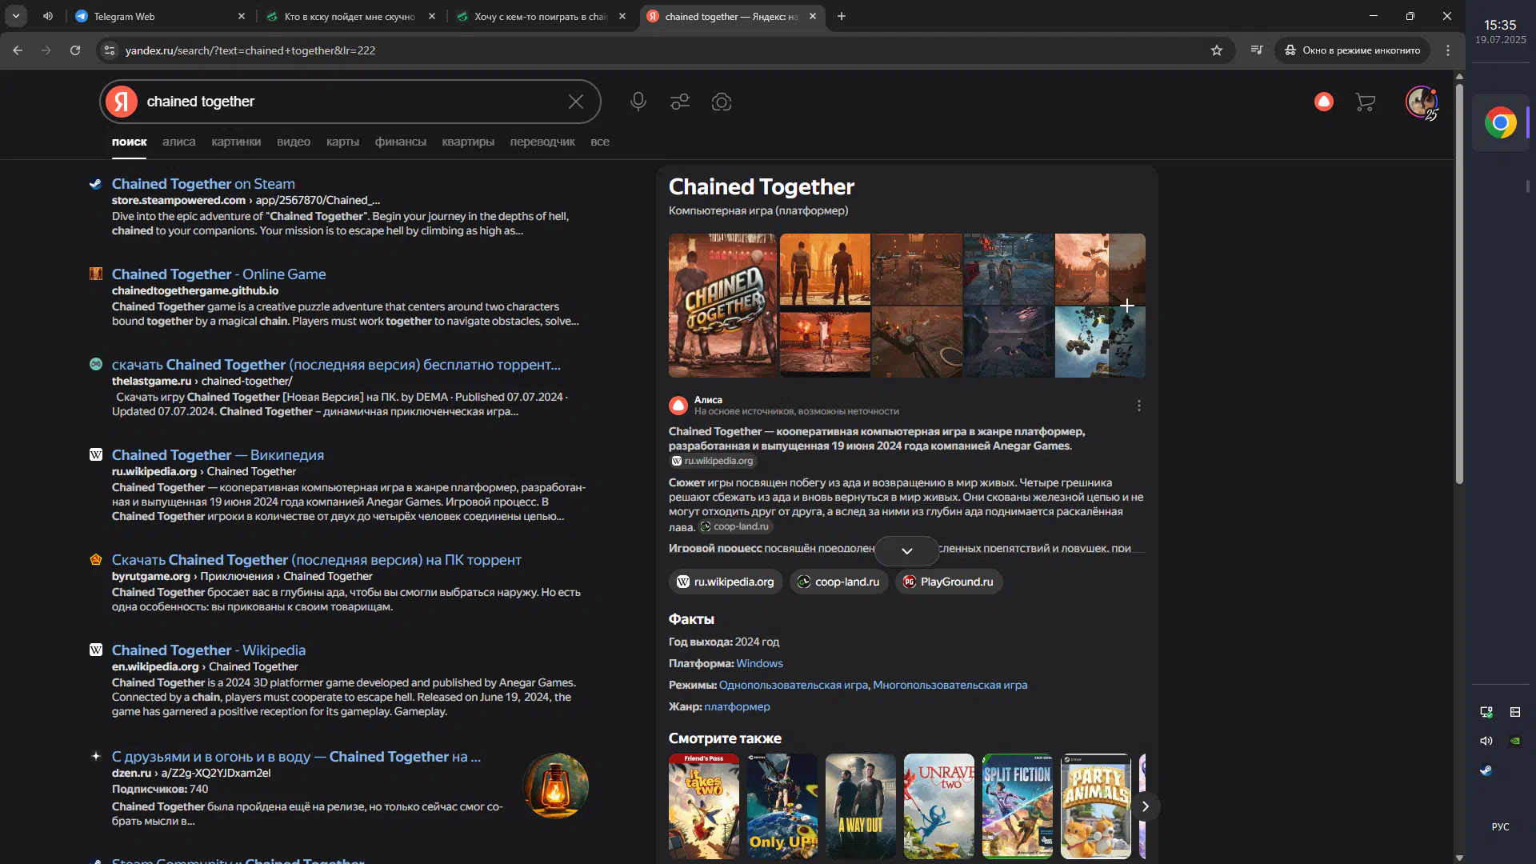The image size is (1536, 864).
Task: Open main Chained Together cover image
Action: [722, 306]
